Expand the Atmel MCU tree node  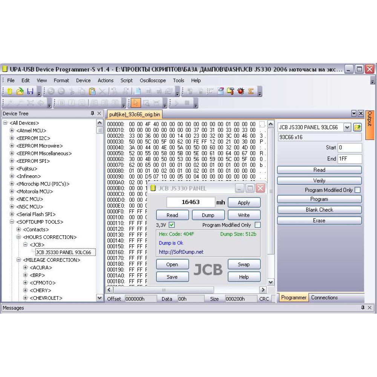(12, 130)
